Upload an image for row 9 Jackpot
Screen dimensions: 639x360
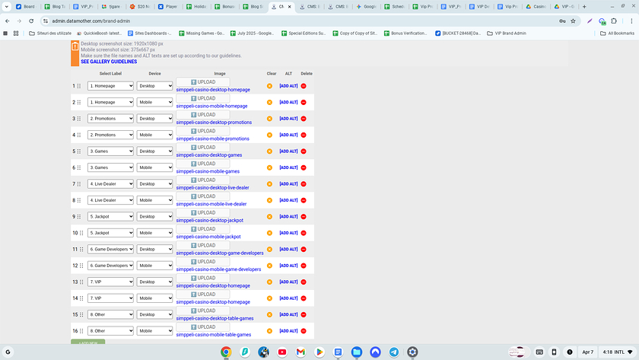pos(203,213)
